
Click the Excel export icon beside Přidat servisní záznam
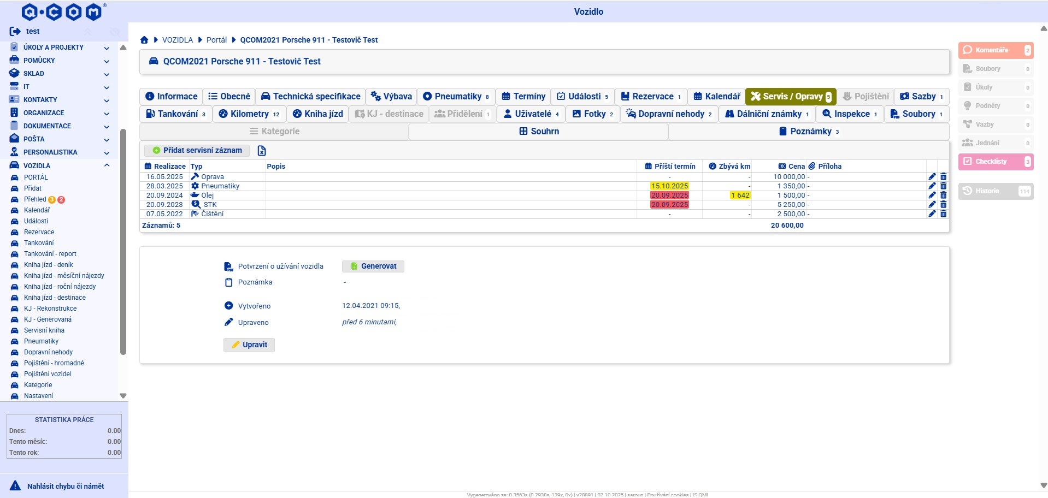[262, 151]
